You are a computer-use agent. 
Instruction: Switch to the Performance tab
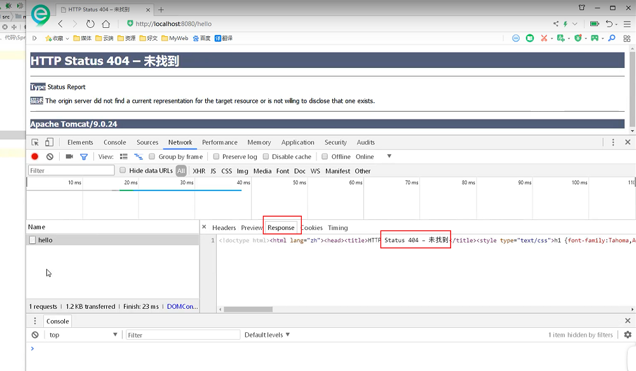[x=219, y=142]
